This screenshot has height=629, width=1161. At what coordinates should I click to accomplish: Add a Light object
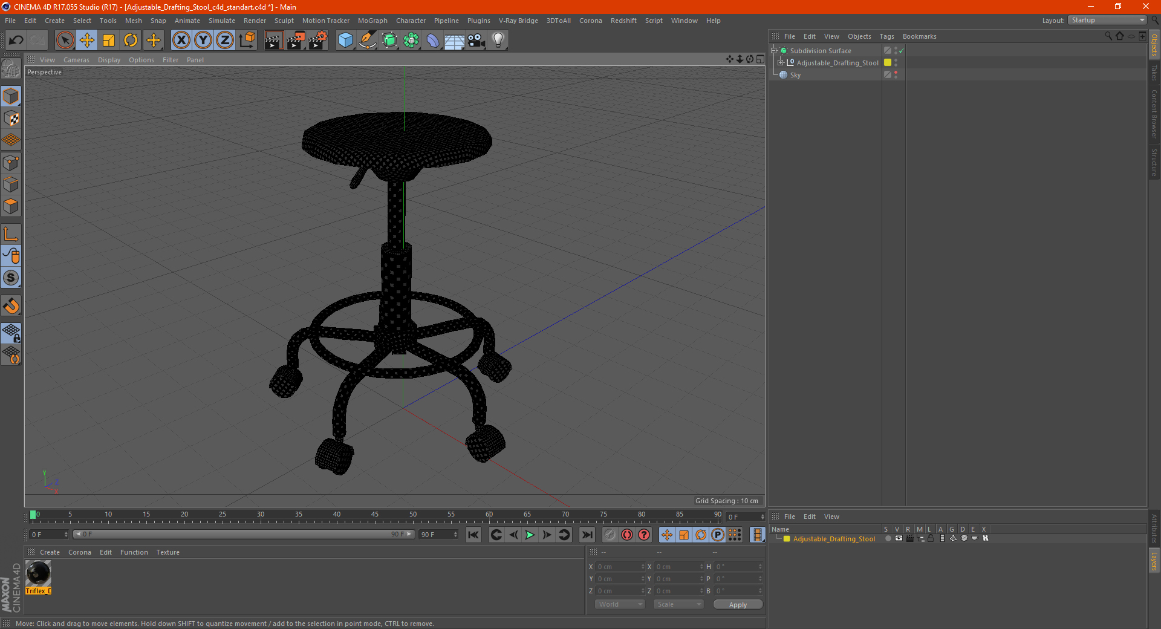[x=498, y=41]
